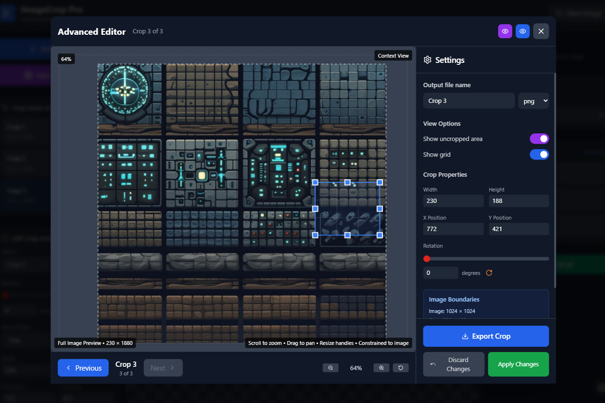
Task: Click the Y Position field showing 421
Action: [519, 229]
